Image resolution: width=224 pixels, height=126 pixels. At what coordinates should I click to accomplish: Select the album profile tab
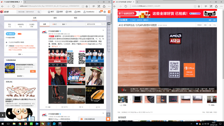76,18
